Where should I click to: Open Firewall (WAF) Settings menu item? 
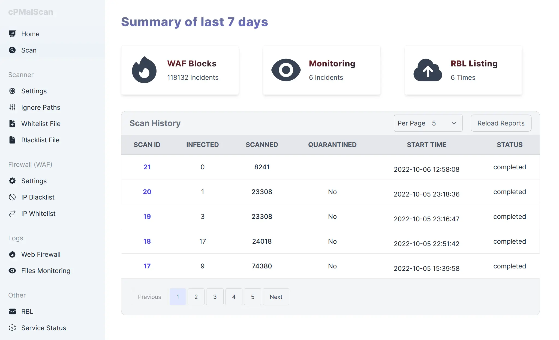[34, 181]
